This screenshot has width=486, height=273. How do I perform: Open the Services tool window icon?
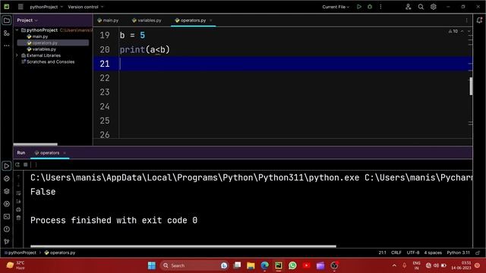(7, 204)
